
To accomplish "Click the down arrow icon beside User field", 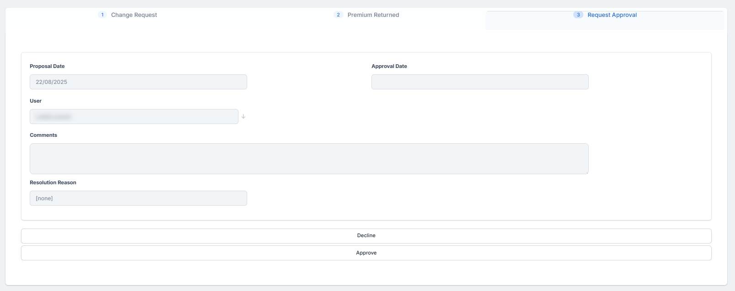I will 243,117.
